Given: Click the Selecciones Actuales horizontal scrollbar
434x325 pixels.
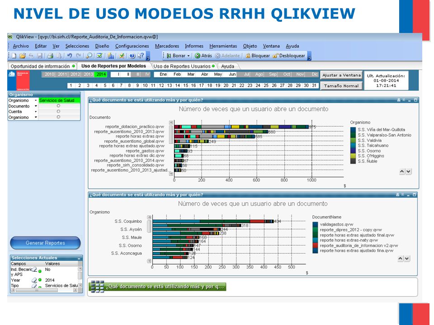Looking at the screenshot, I should [44, 290].
